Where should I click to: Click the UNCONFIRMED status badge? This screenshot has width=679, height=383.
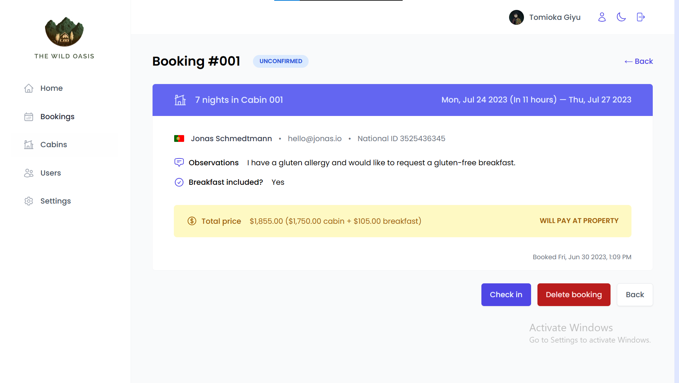(280, 61)
